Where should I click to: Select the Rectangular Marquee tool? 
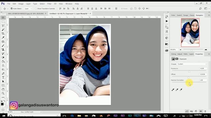[x=3, y=22]
